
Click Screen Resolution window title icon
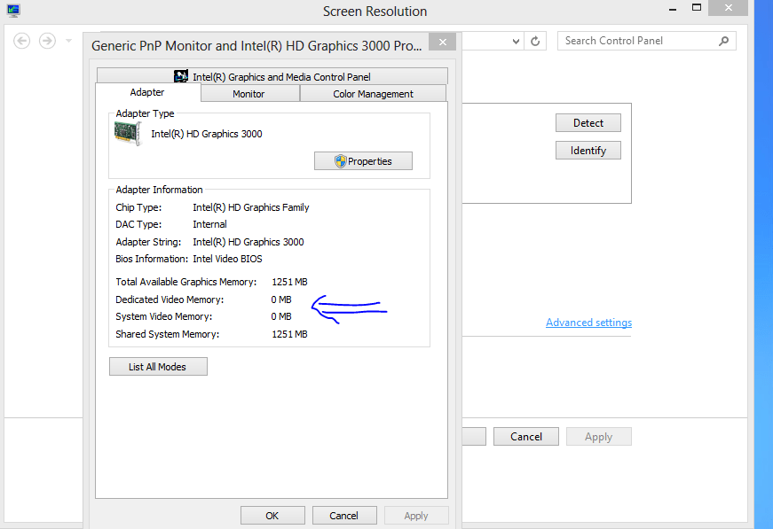click(x=13, y=11)
